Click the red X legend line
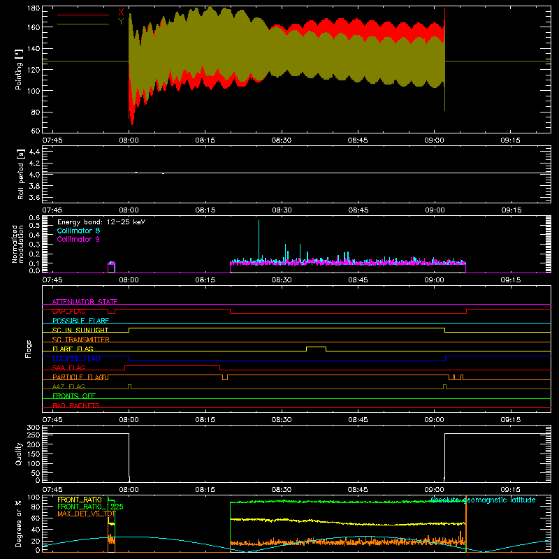Screen dimensions: 559x559 point(83,15)
